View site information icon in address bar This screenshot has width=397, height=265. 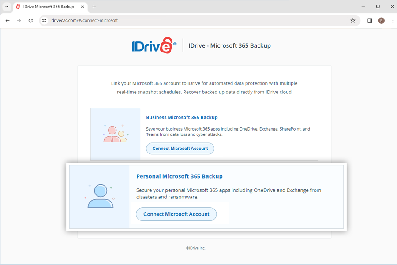click(44, 20)
